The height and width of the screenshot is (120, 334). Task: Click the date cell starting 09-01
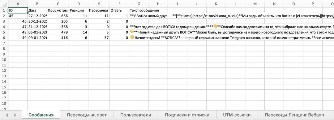coord(37,38)
